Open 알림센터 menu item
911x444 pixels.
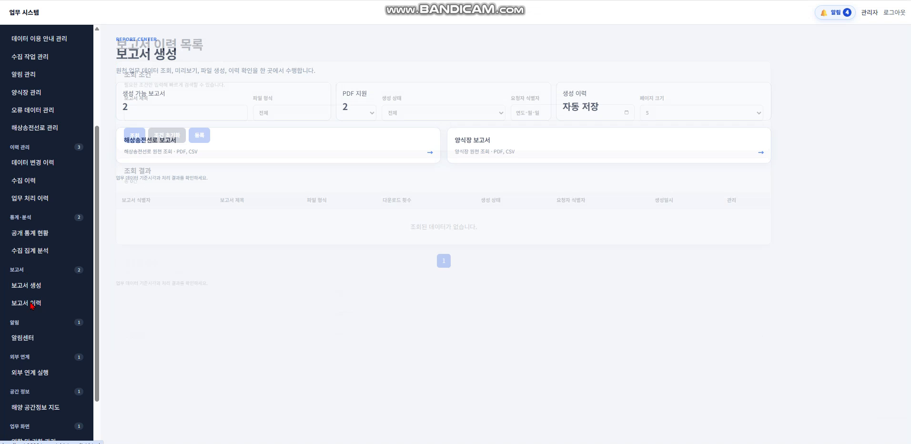tap(22, 338)
